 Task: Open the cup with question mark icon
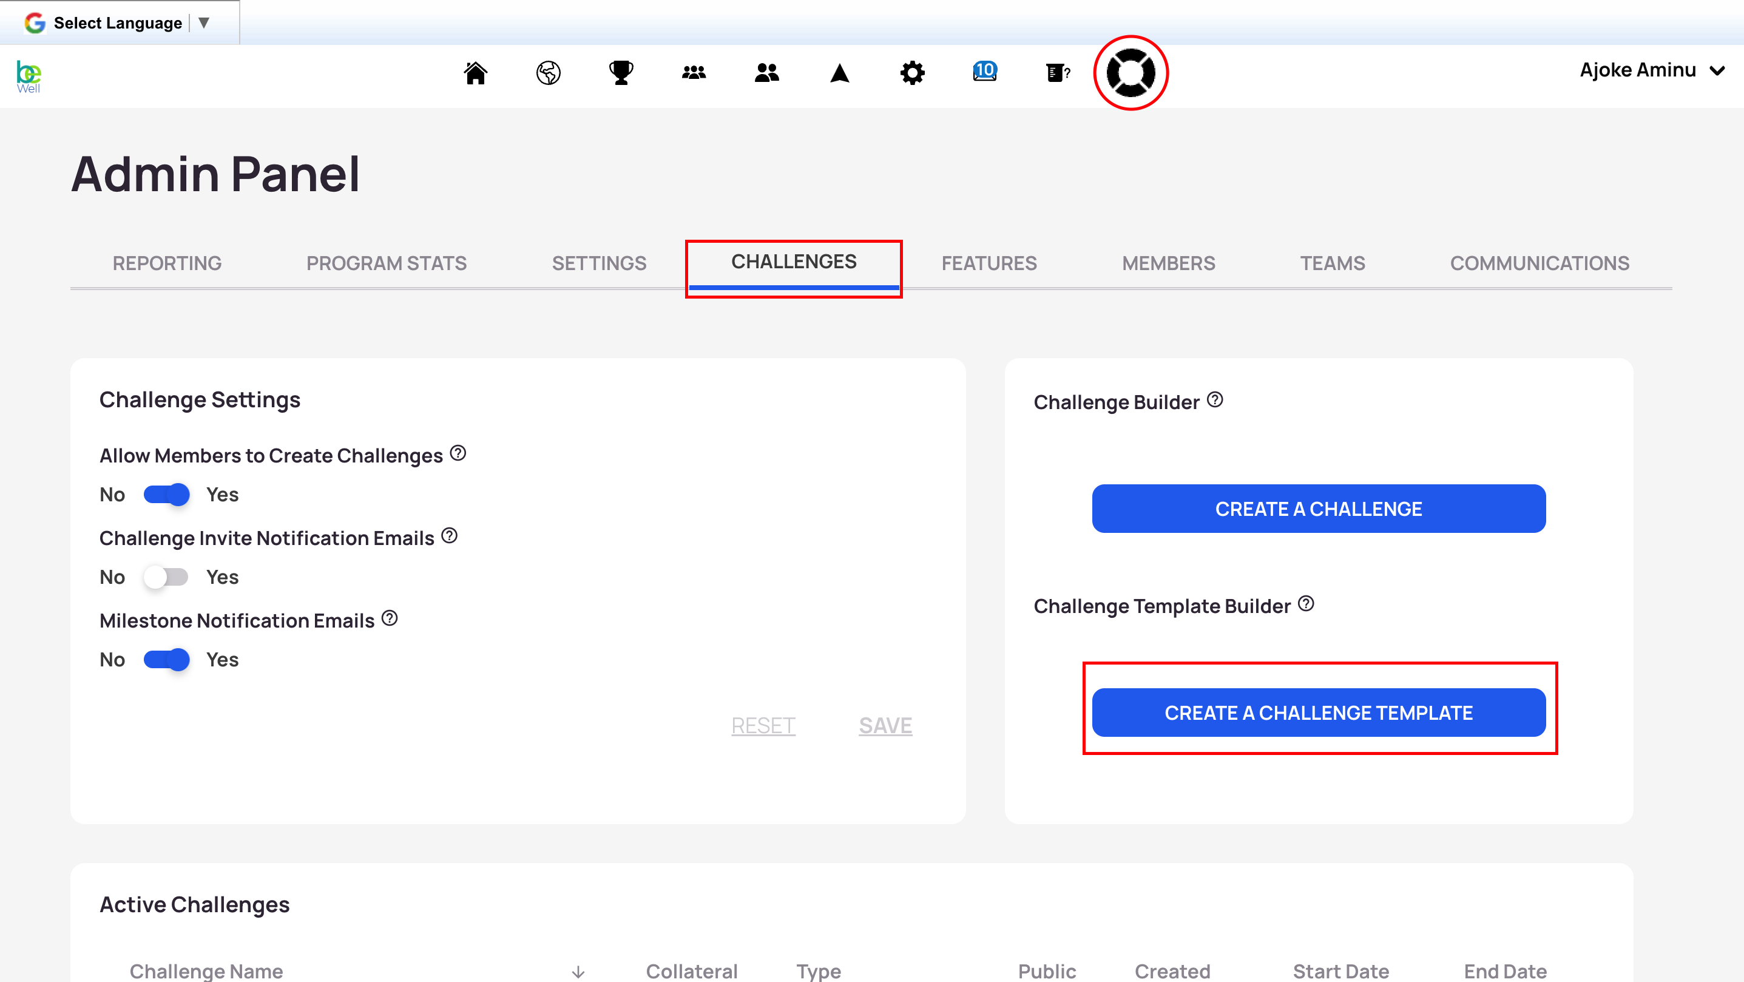point(1058,72)
